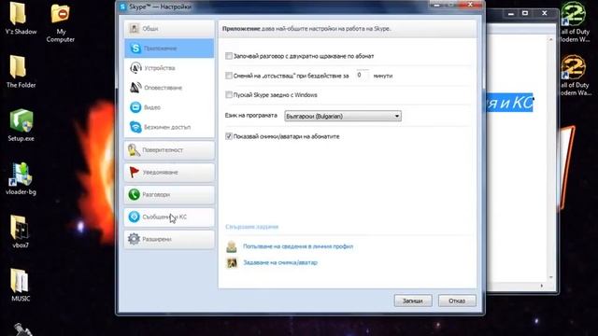598x336 pixels.
Task: Enable starting calls with a double-click on contact
Action: [229, 56]
